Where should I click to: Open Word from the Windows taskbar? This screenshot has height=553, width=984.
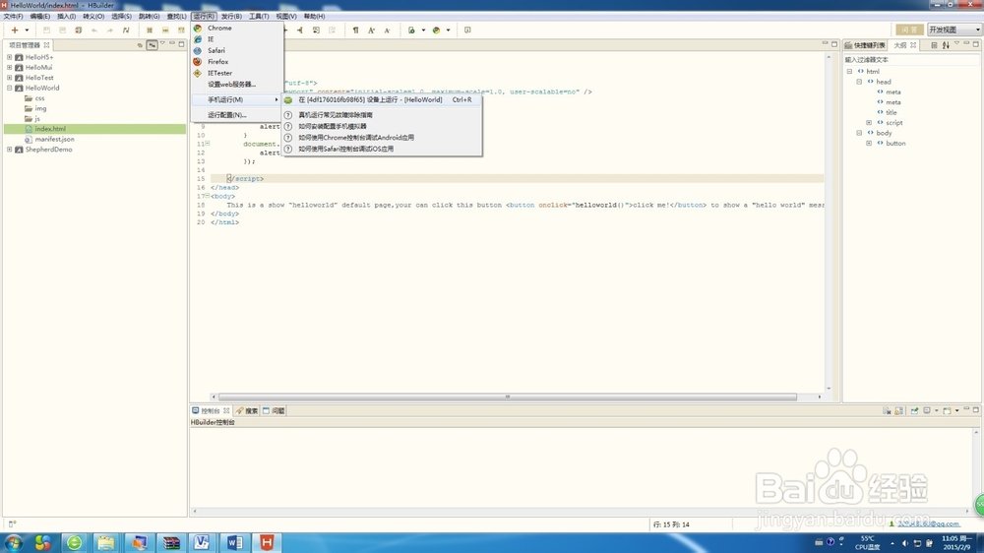pos(235,542)
